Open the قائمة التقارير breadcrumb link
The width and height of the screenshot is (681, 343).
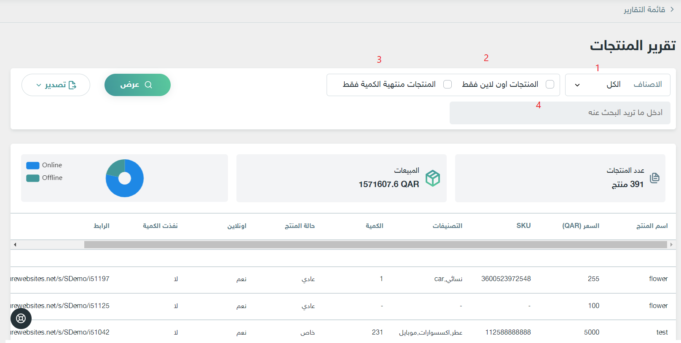(644, 9)
